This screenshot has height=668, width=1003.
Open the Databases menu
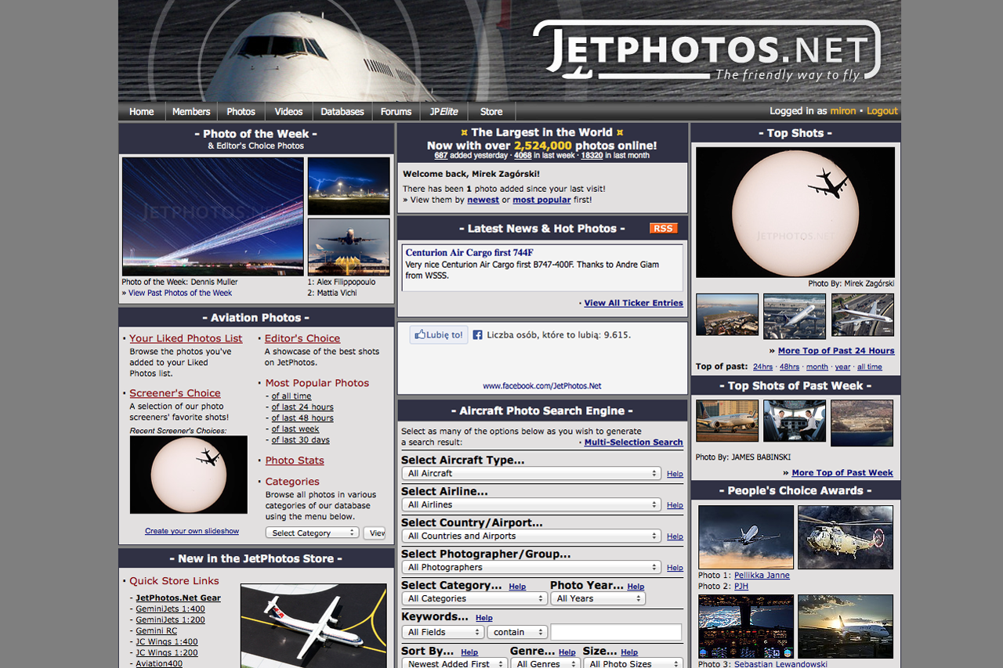point(342,111)
